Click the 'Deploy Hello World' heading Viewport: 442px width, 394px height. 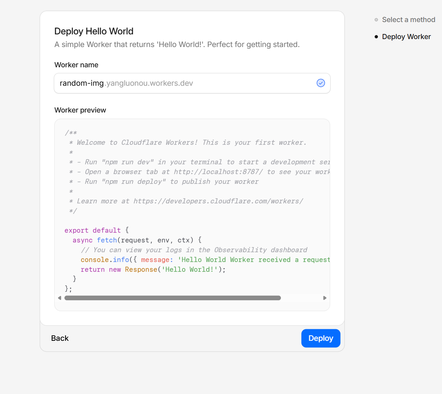pos(94,31)
